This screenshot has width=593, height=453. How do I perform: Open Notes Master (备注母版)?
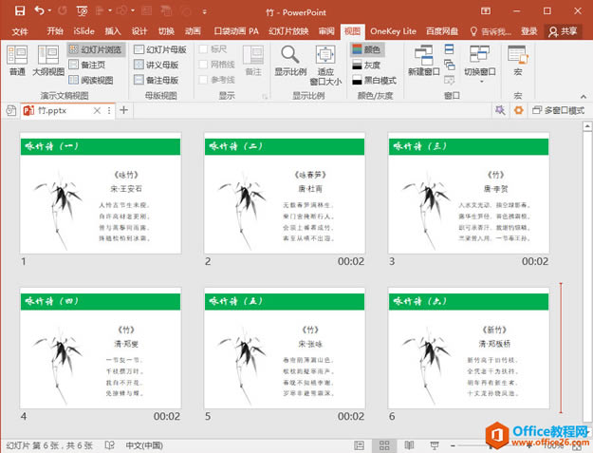157,80
